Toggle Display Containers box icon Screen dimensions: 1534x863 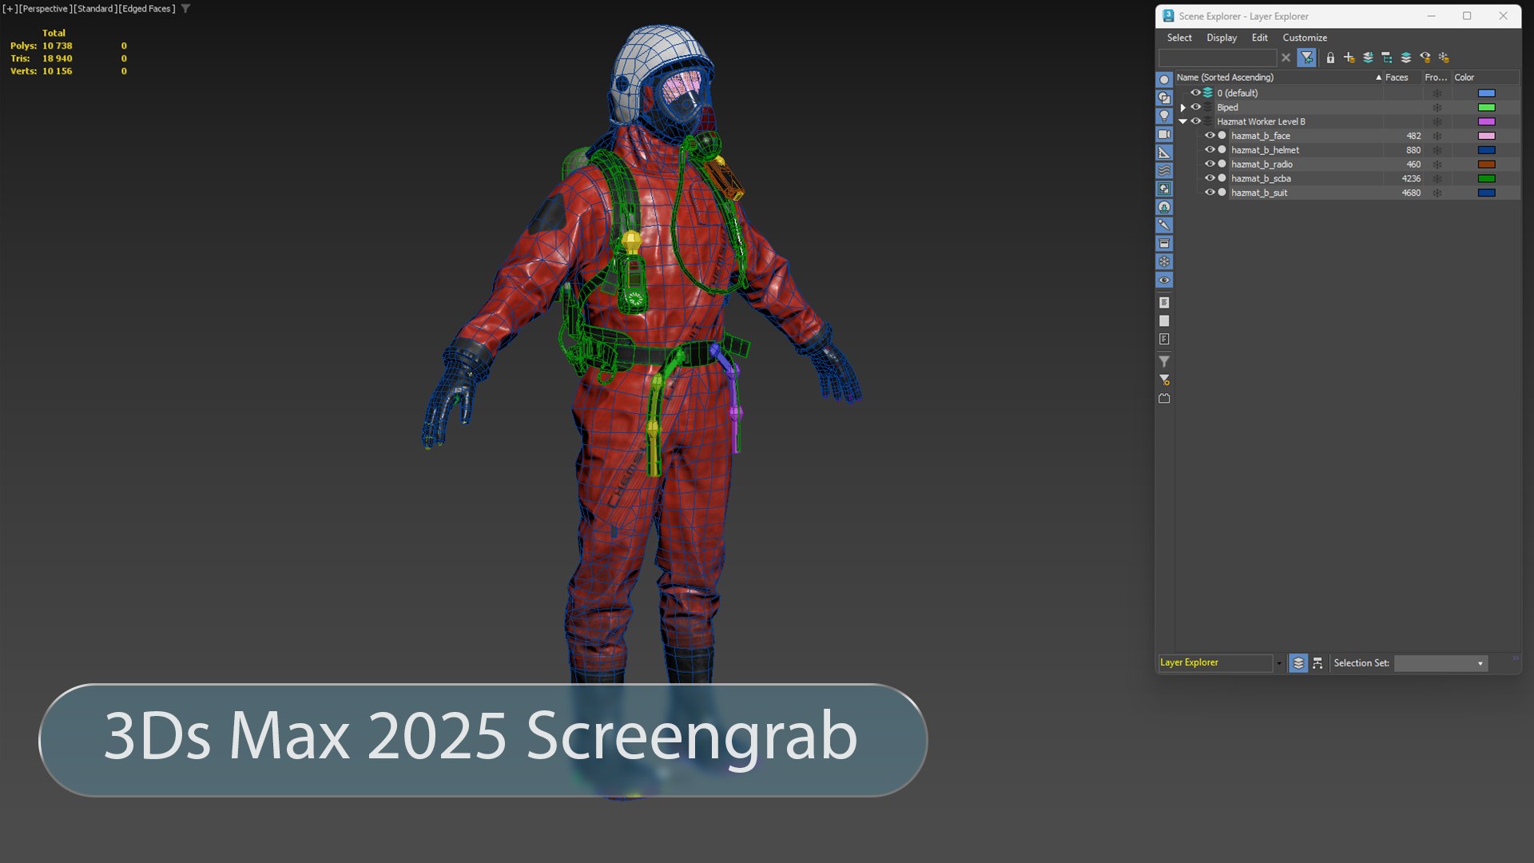coord(1164,244)
